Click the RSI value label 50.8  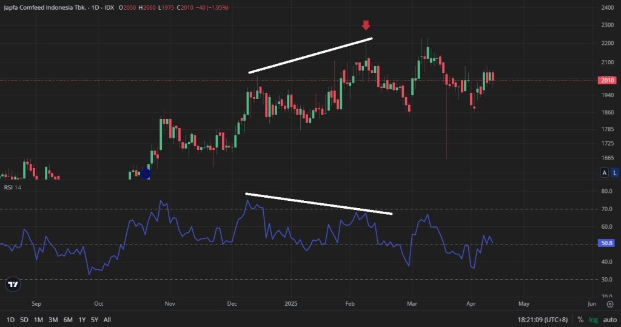point(606,243)
